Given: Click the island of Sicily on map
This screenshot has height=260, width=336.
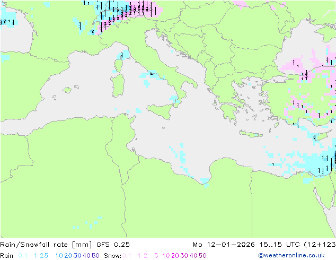Looking at the screenshot, I should (160, 110).
